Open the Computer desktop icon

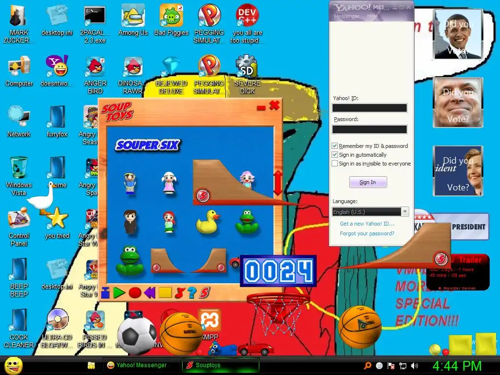[19, 71]
